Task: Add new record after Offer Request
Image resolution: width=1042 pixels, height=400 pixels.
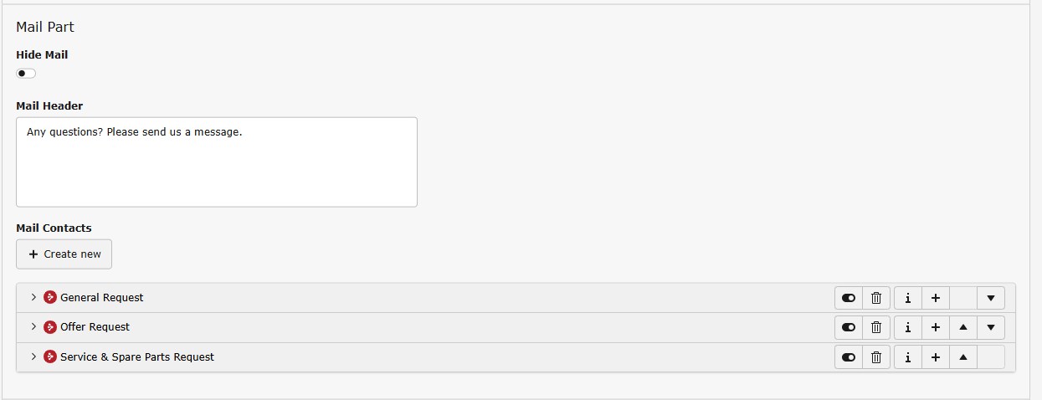Action: 936,327
